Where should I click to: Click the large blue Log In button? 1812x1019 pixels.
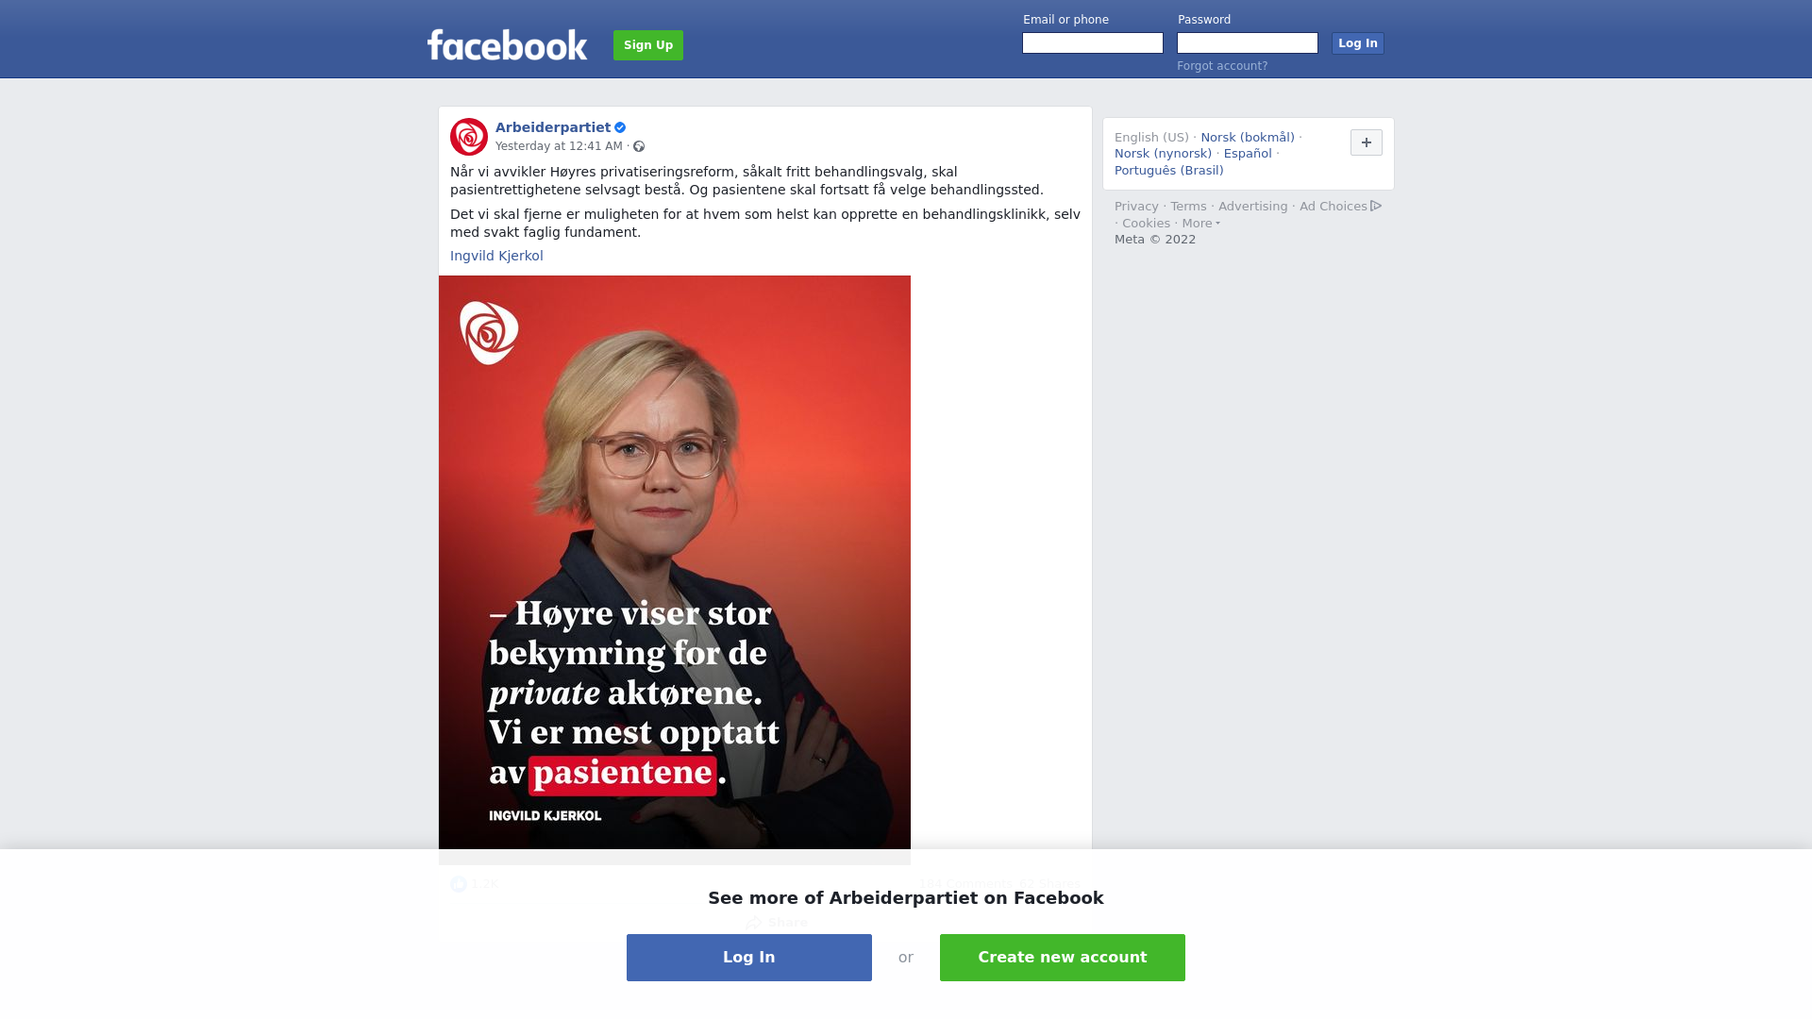(x=749, y=958)
